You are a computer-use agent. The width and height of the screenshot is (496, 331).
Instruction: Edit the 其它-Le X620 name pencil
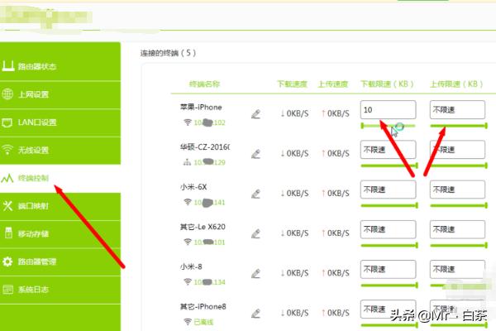pyautogui.click(x=255, y=233)
